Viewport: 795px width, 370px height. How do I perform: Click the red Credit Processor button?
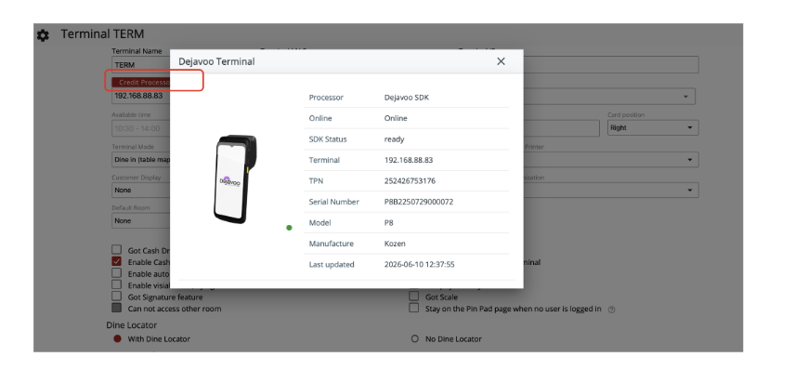(141, 82)
